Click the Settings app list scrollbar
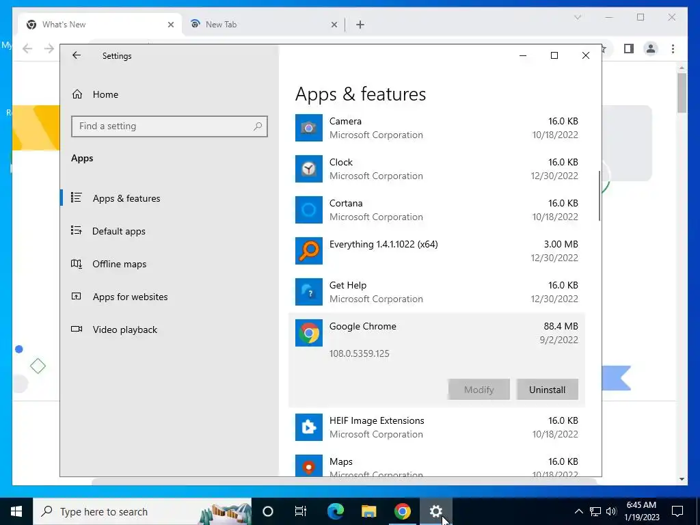This screenshot has height=525, width=700. point(599,196)
